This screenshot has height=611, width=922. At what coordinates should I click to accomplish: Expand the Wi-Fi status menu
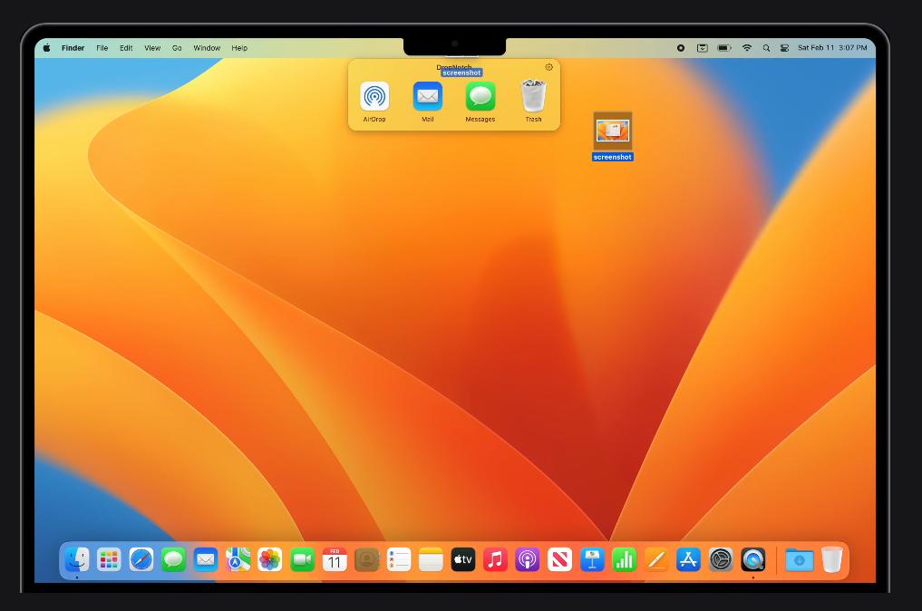(747, 48)
